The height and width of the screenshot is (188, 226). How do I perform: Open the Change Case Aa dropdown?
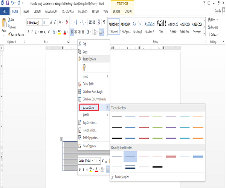[x=61, y=22]
